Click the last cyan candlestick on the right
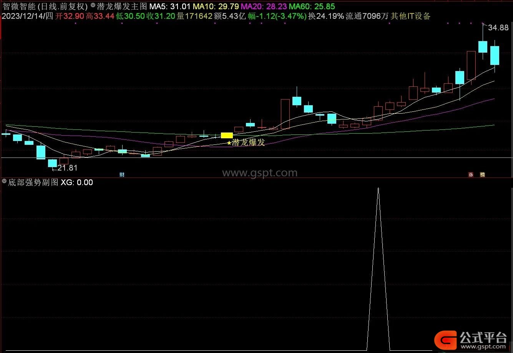Image resolution: width=513 pixels, height=353 pixels. point(495,55)
